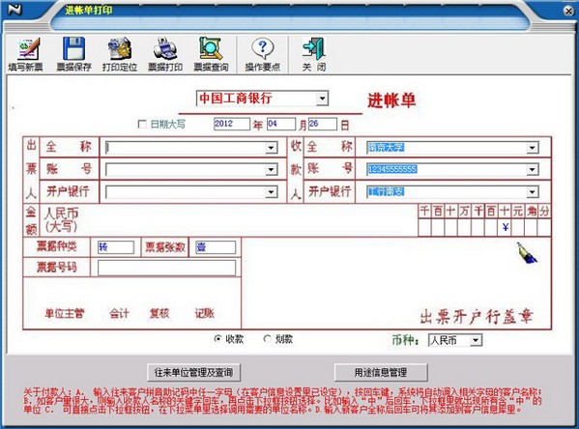Click the 关闭 exit door icon
The height and width of the screenshot is (429, 579).
click(314, 48)
